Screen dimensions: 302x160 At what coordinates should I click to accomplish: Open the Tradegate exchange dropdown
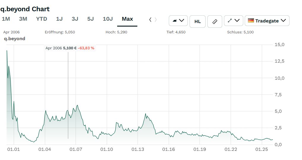(x=267, y=21)
